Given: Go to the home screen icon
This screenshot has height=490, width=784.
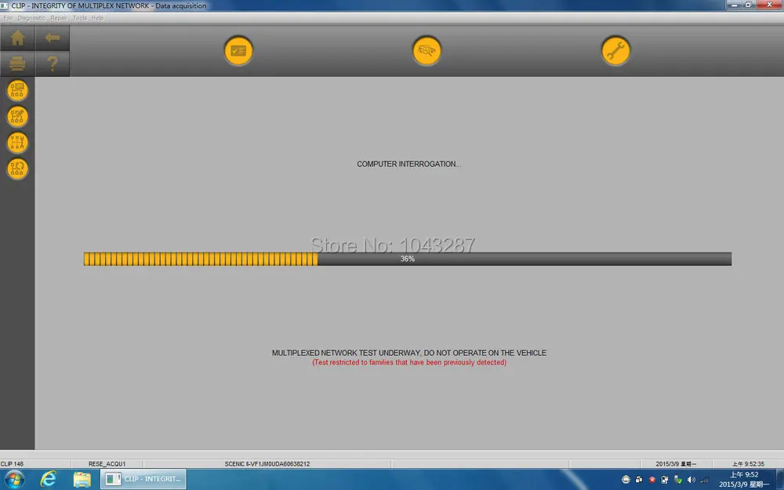Looking at the screenshot, I should click(17, 38).
